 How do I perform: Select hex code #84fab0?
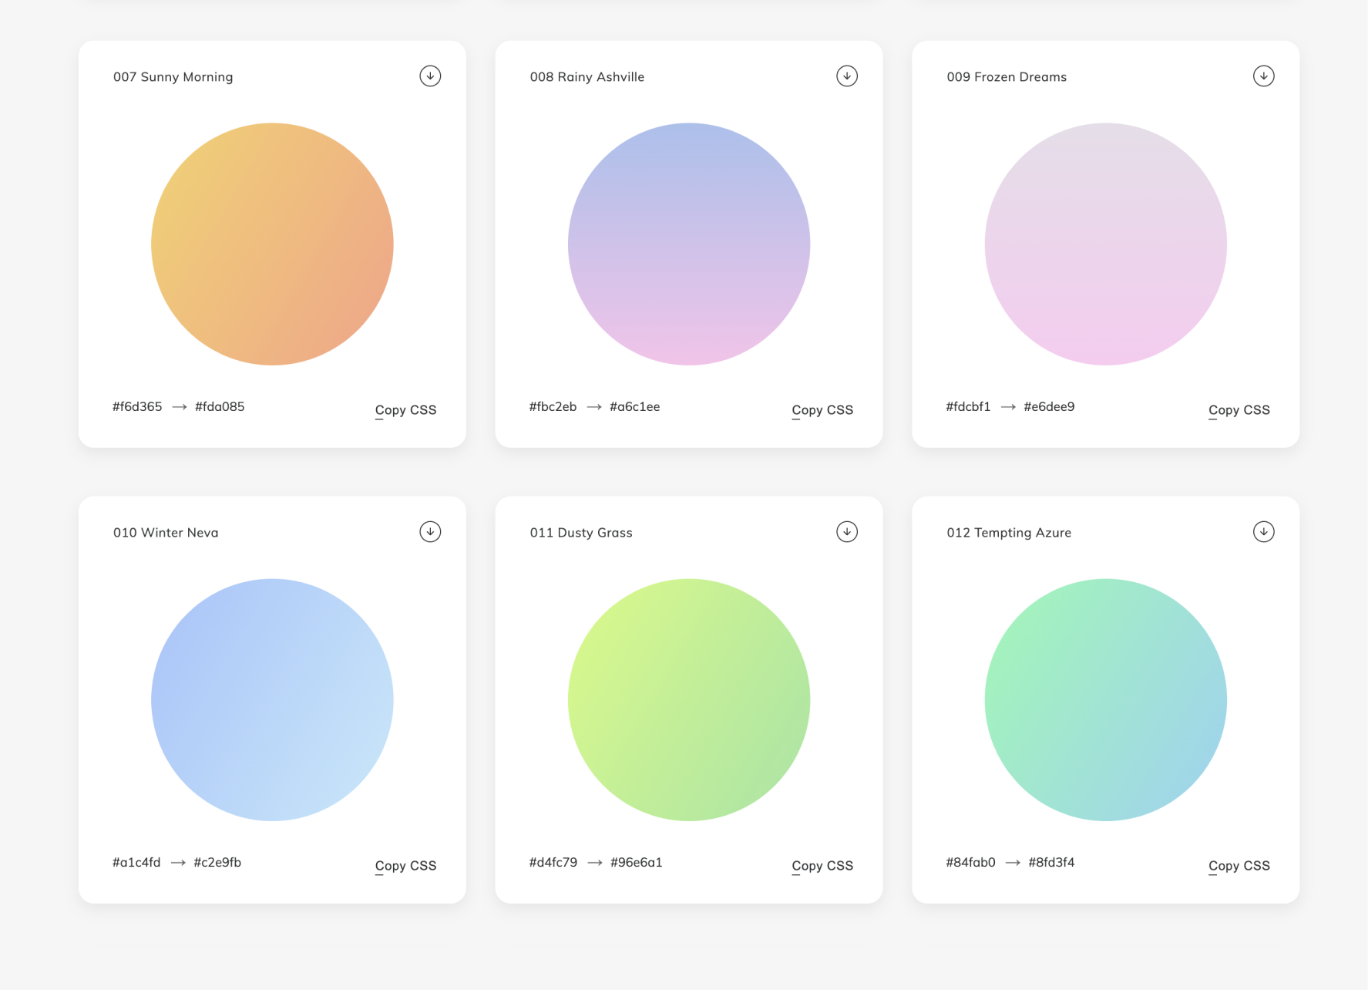coord(970,862)
